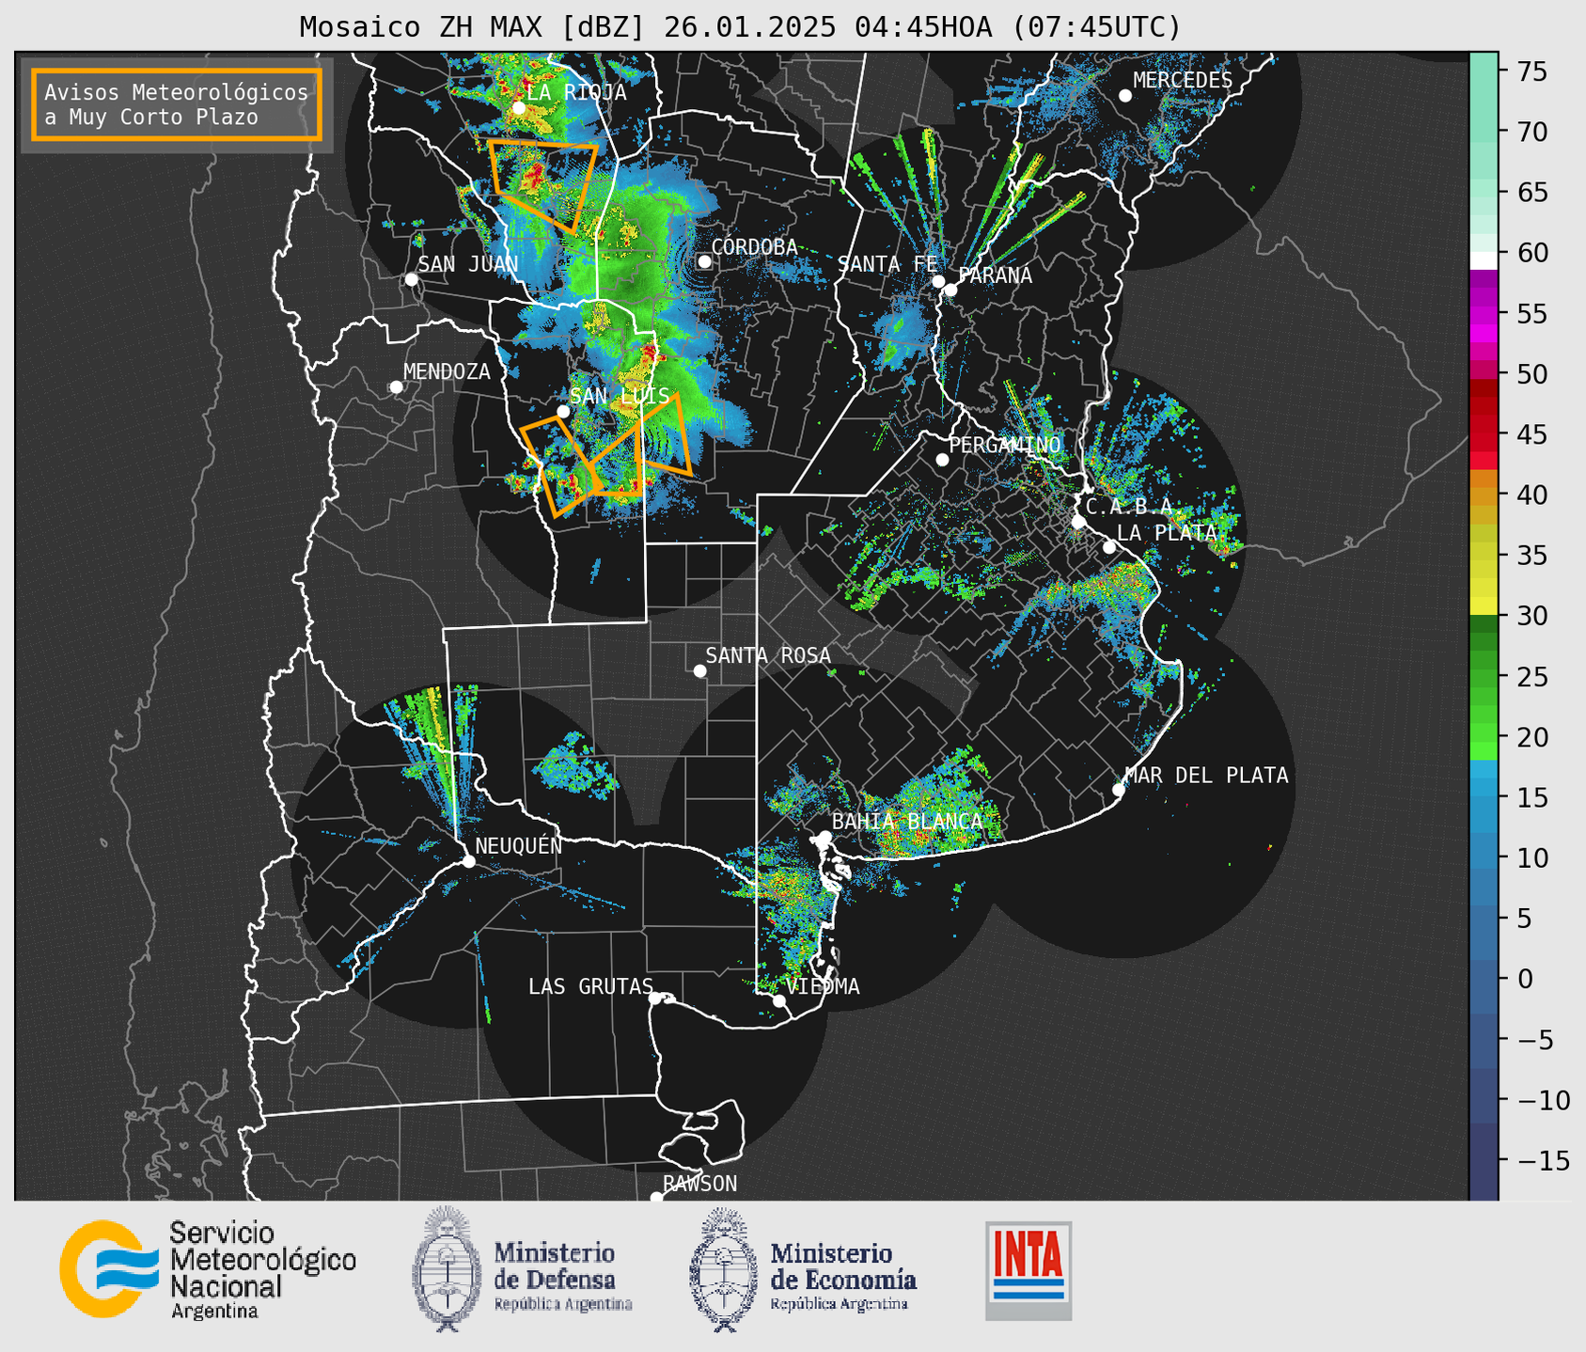
Task: Click the NEUQUÉN city label
Action: (x=518, y=845)
